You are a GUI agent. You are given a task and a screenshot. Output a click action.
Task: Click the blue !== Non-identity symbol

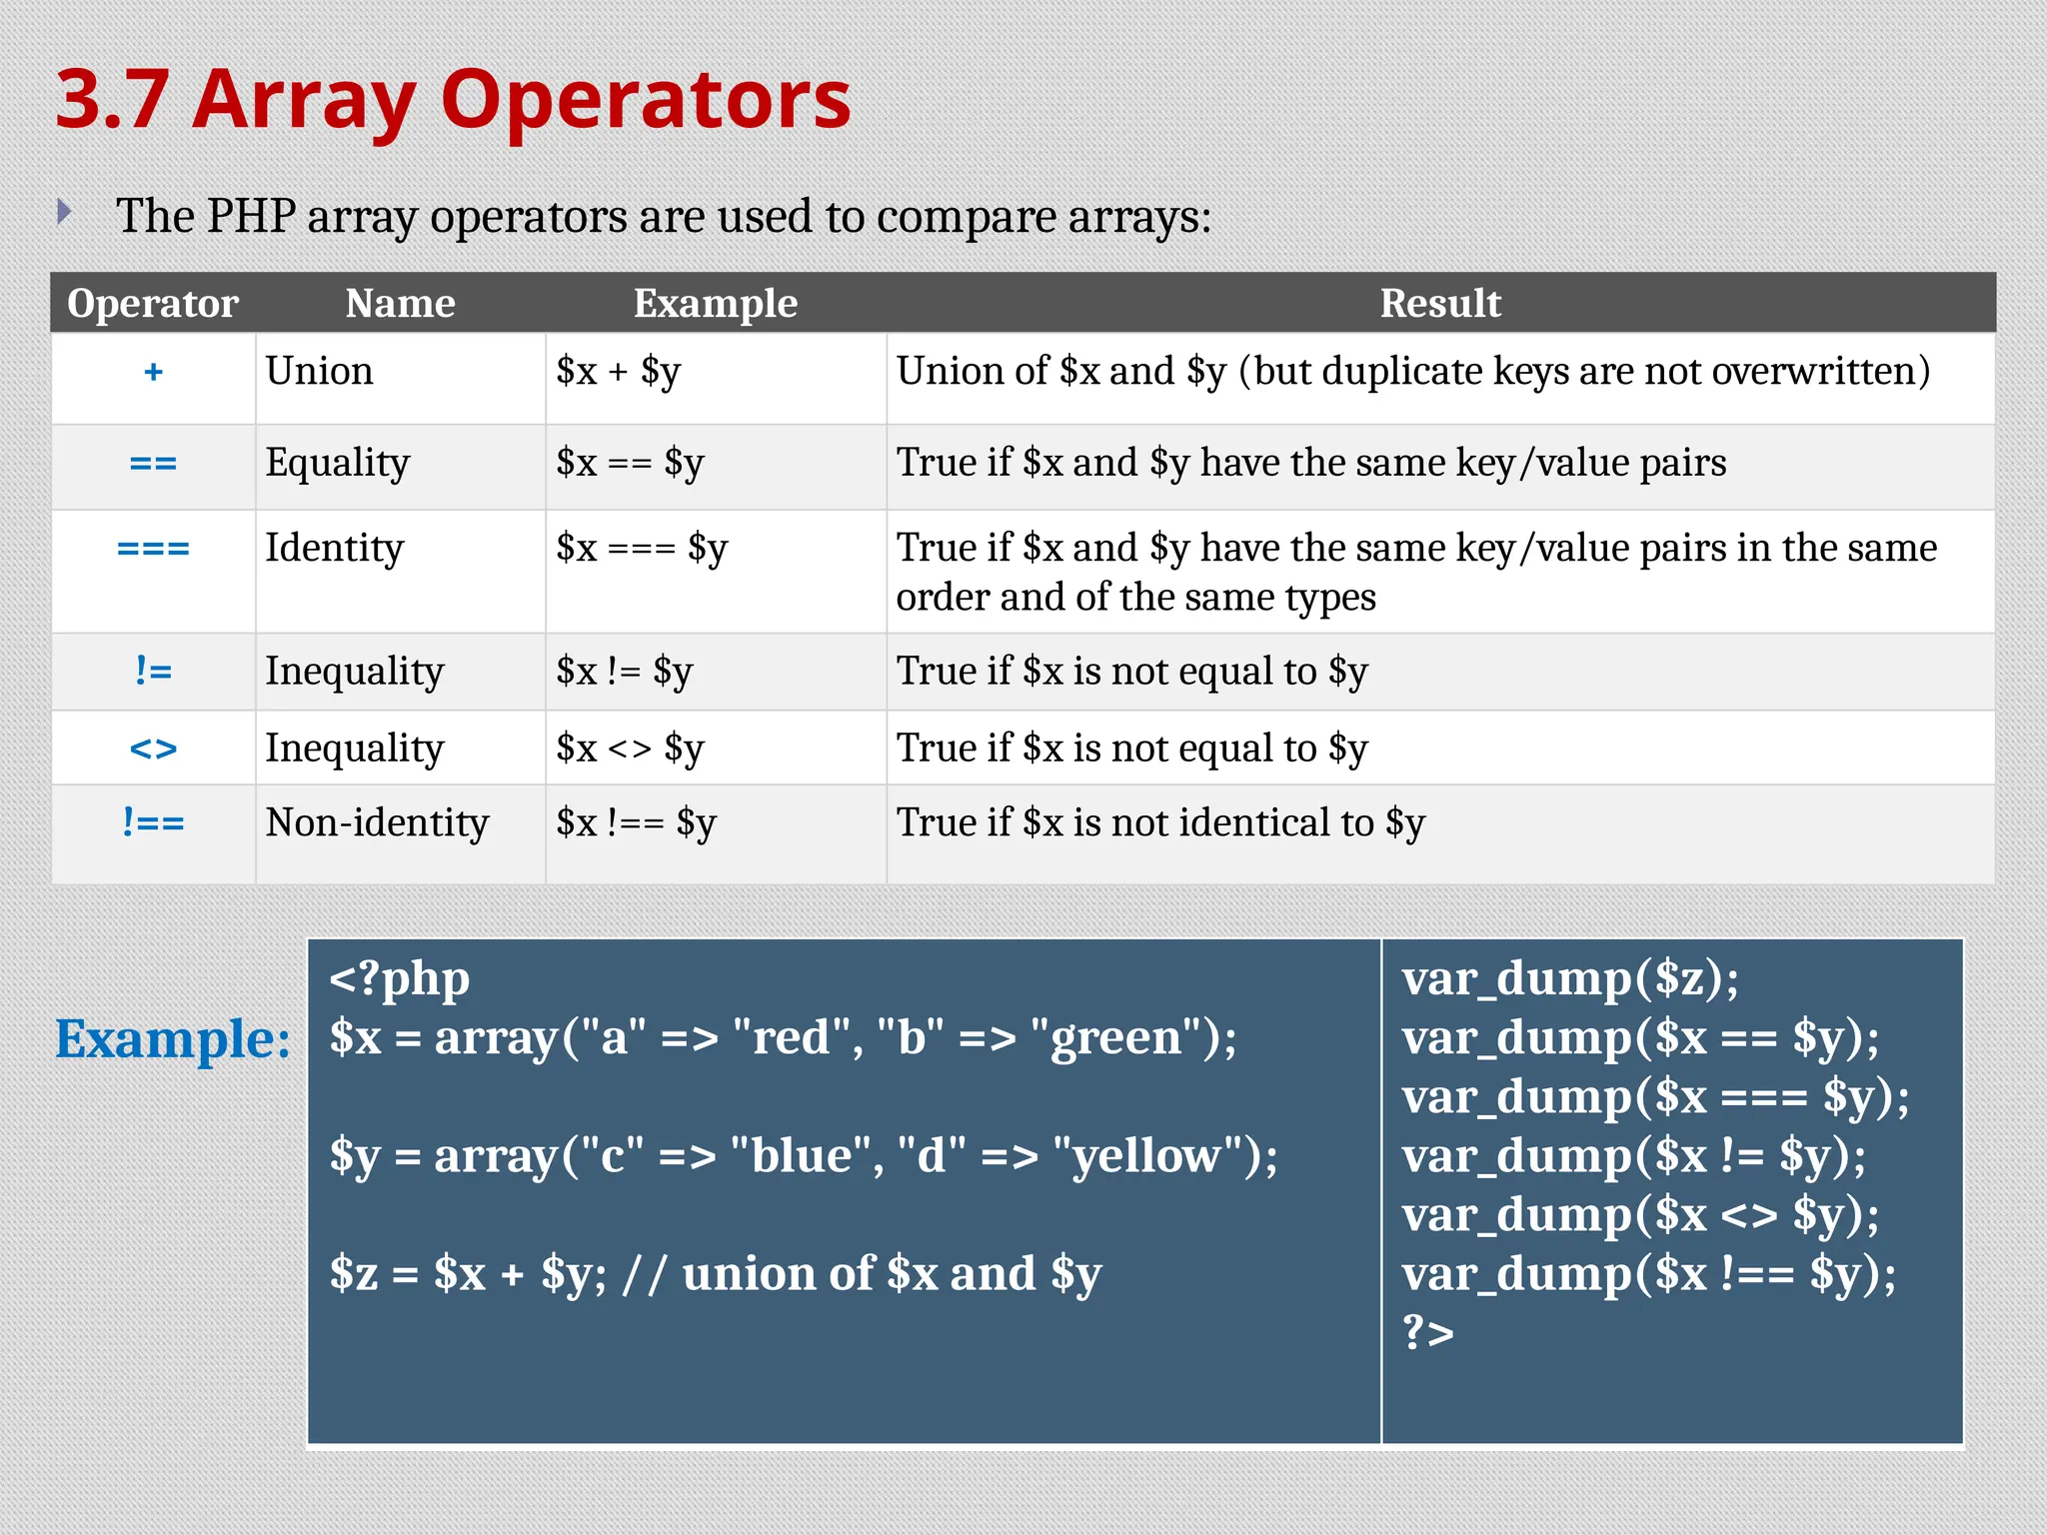pyautogui.click(x=153, y=823)
